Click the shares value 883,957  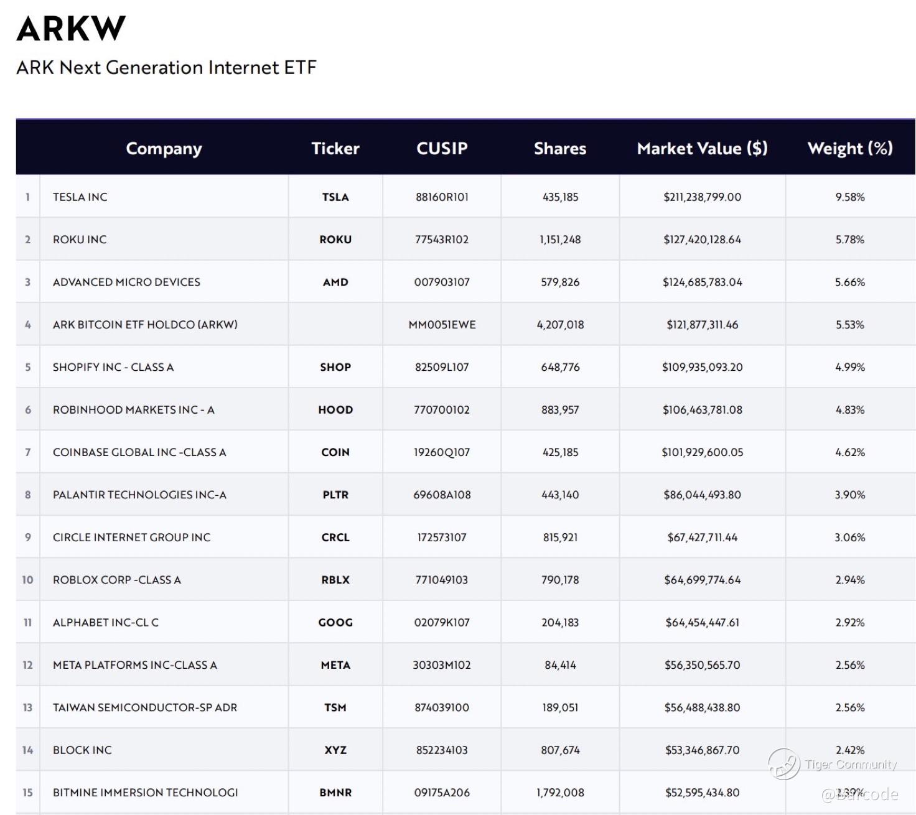tap(560, 410)
